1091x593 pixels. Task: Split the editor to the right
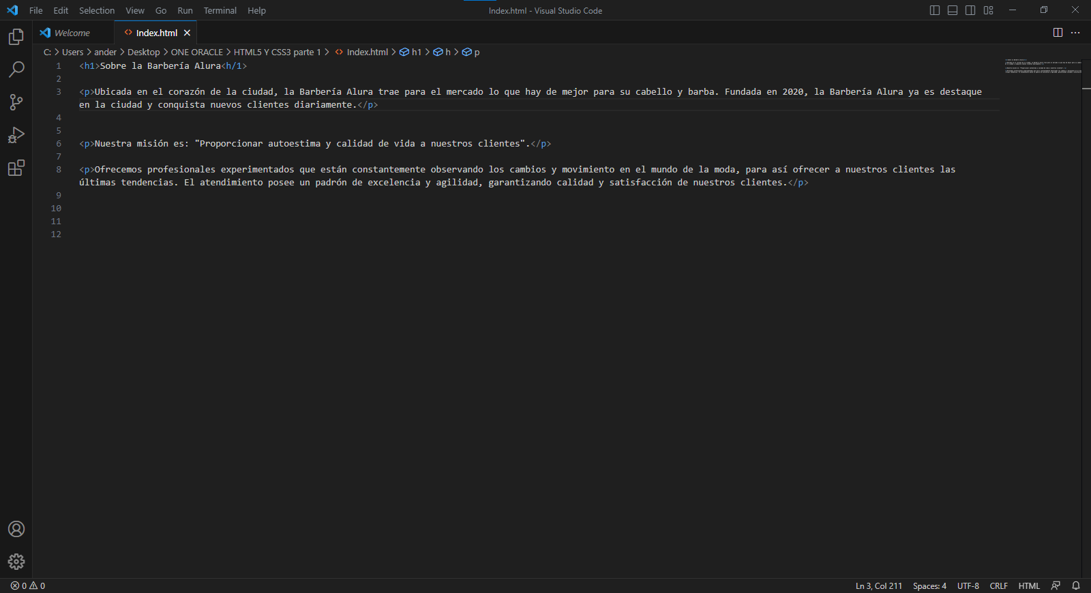pos(1058,33)
